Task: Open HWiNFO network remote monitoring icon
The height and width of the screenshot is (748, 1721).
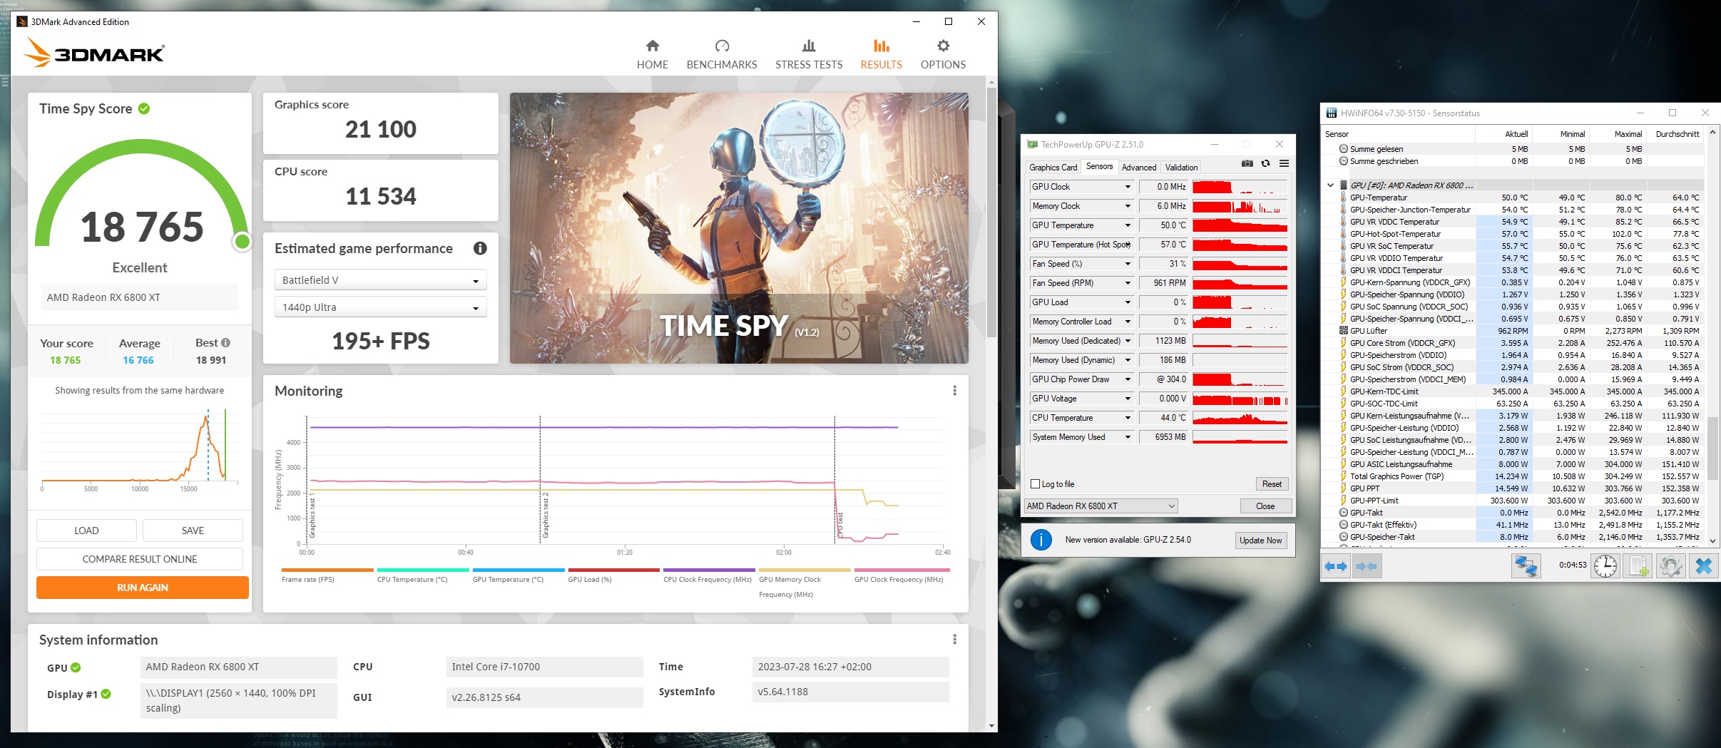Action: (1526, 566)
